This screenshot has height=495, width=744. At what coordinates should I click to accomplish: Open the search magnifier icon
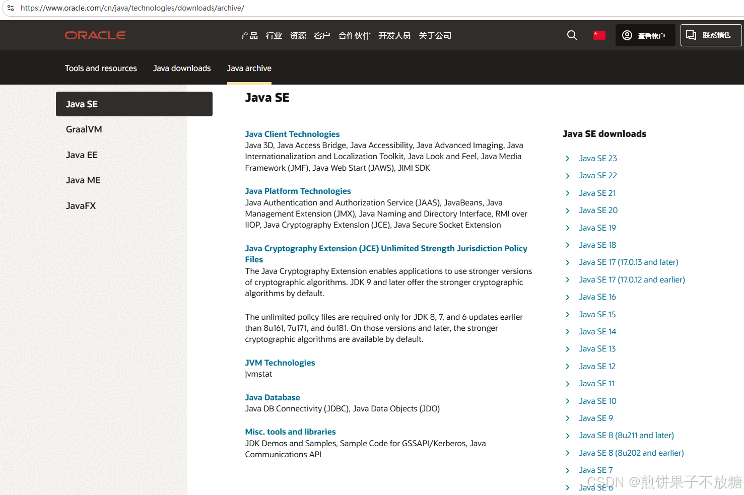click(572, 35)
